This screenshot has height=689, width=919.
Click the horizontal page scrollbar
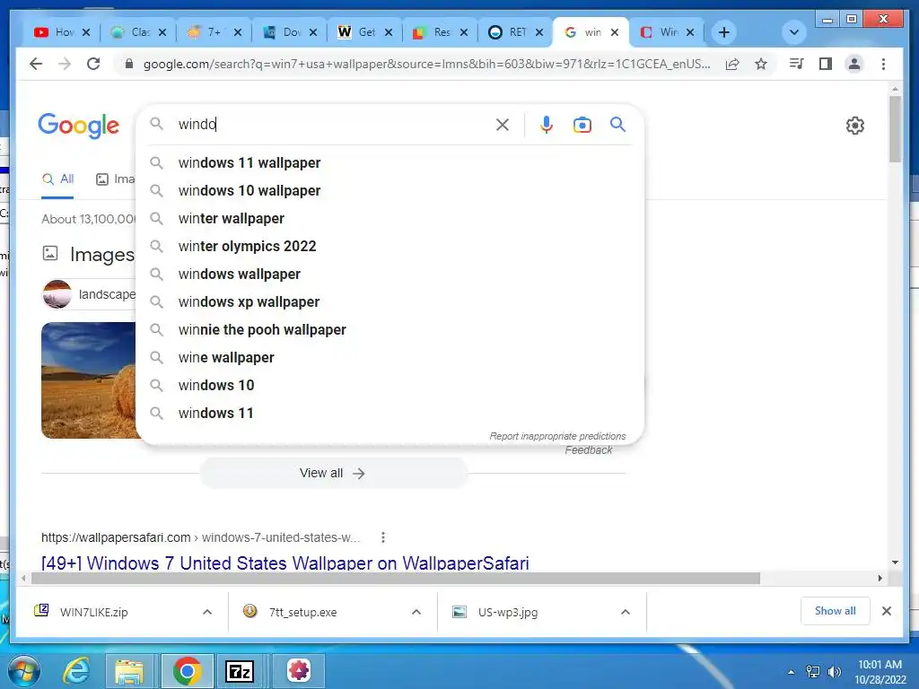click(x=396, y=579)
